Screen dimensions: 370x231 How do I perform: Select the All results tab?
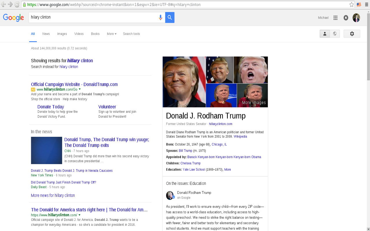point(33,34)
